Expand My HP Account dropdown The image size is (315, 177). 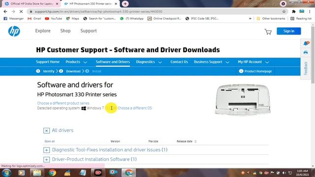pyautogui.click(x=253, y=62)
